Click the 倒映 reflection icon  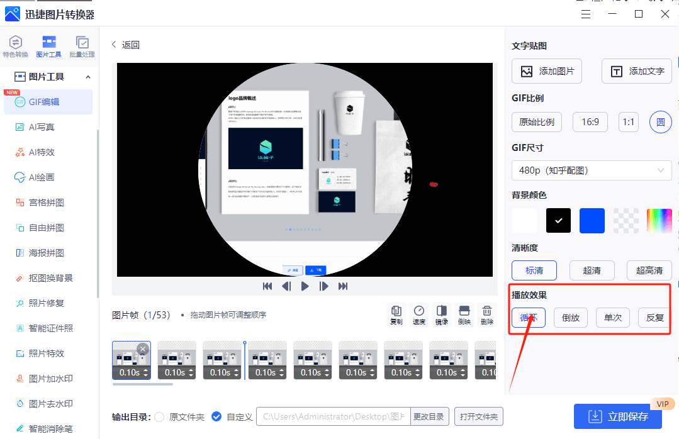pyautogui.click(x=464, y=314)
